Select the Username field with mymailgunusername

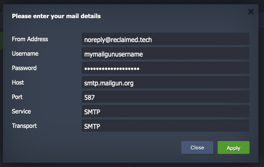[x=166, y=54]
